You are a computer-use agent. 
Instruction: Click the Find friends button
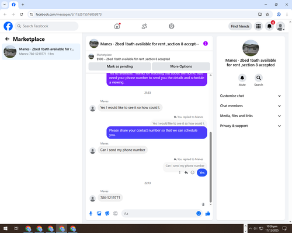point(240,26)
